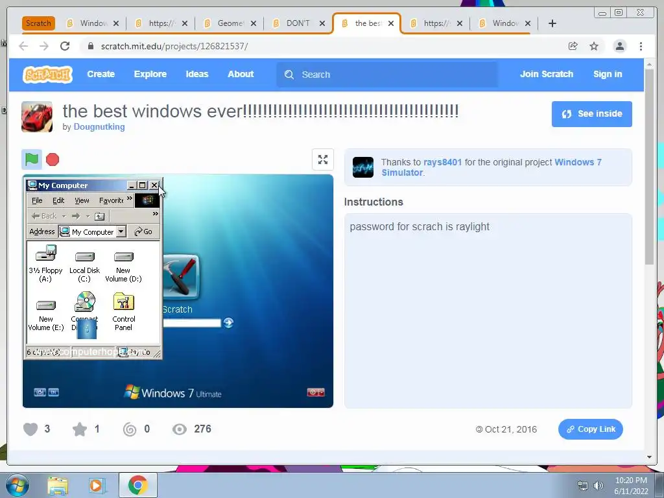Open Windows Explorer from the taskbar
The height and width of the screenshot is (498, 664).
click(58, 486)
